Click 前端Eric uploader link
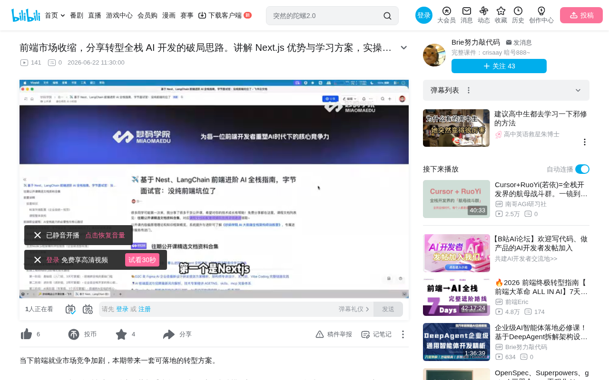 (x=517, y=302)
